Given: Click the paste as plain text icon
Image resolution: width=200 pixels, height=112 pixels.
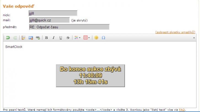Looking at the screenshot, I should [23, 38].
